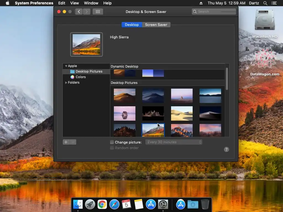Open the Help menu
283x212 pixels.
click(x=108, y=3)
